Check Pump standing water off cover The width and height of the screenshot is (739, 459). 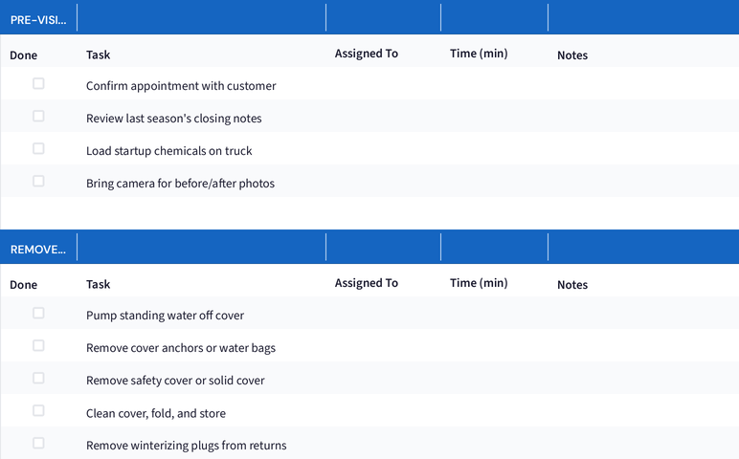pos(38,314)
